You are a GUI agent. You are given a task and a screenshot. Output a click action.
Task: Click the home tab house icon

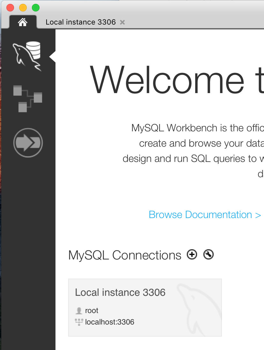coord(22,22)
